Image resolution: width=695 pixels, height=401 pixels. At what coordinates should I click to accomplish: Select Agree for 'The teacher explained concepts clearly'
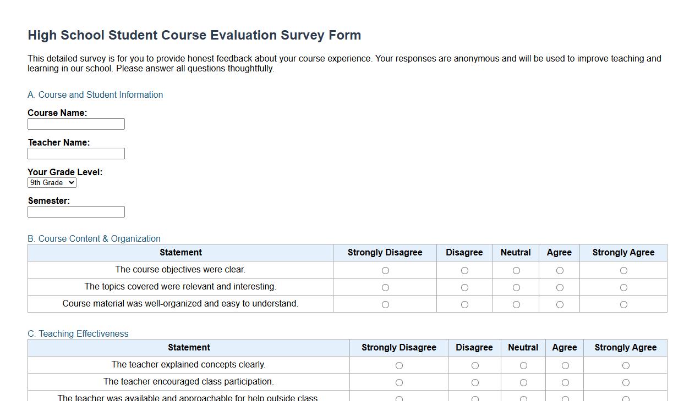(565, 365)
